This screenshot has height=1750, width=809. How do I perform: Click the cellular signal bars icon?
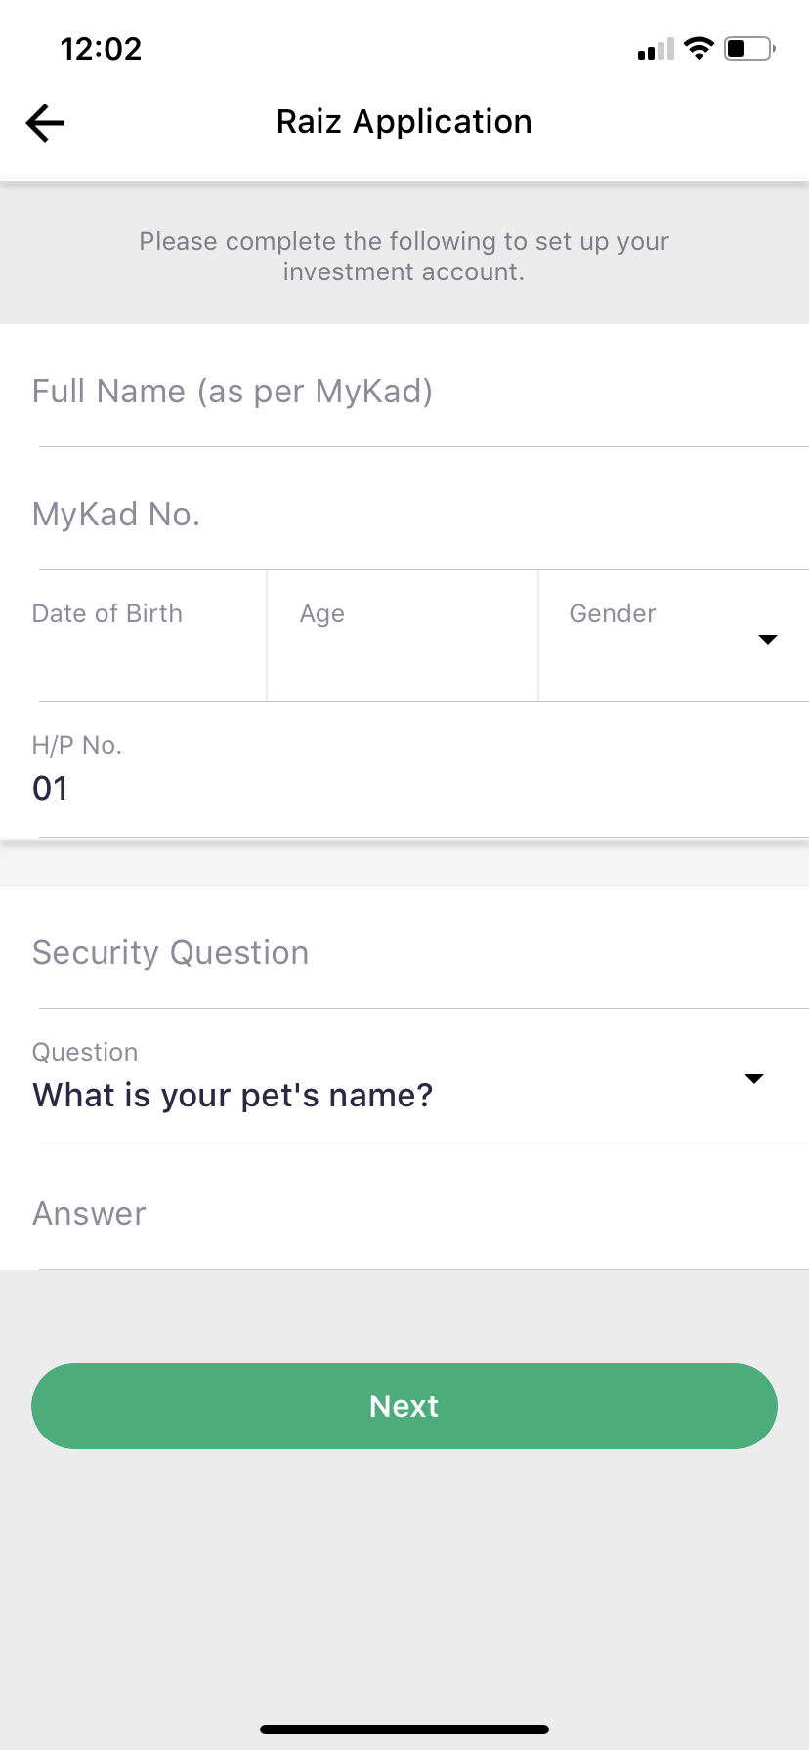pos(656,49)
